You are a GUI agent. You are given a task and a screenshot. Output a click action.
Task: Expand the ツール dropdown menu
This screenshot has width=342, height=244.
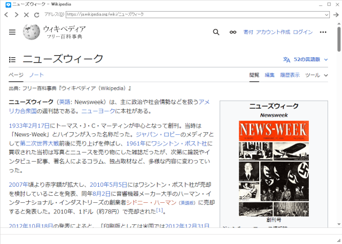point(316,75)
